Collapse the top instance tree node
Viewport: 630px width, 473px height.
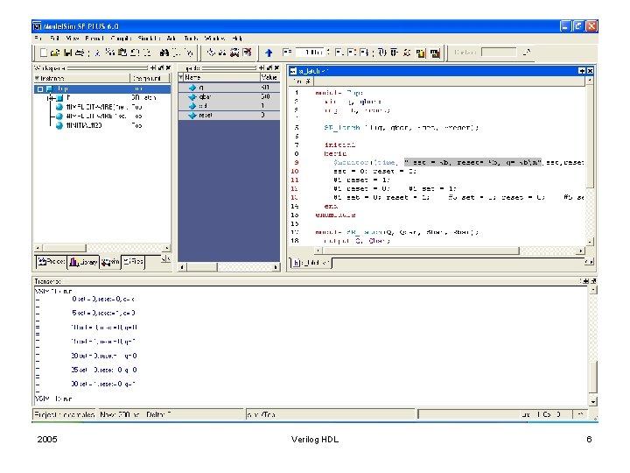click(40, 88)
